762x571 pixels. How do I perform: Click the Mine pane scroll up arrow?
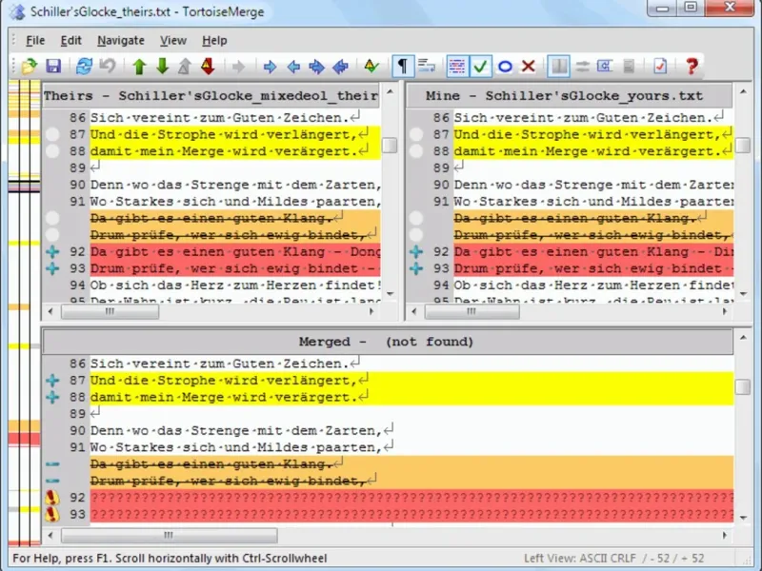click(x=743, y=91)
